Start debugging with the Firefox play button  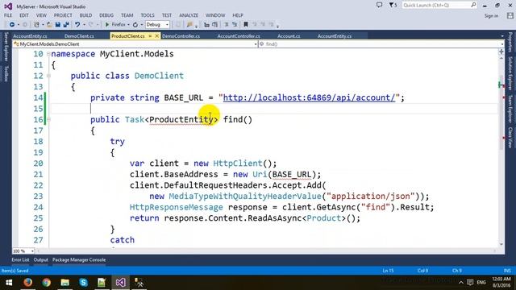[107, 25]
